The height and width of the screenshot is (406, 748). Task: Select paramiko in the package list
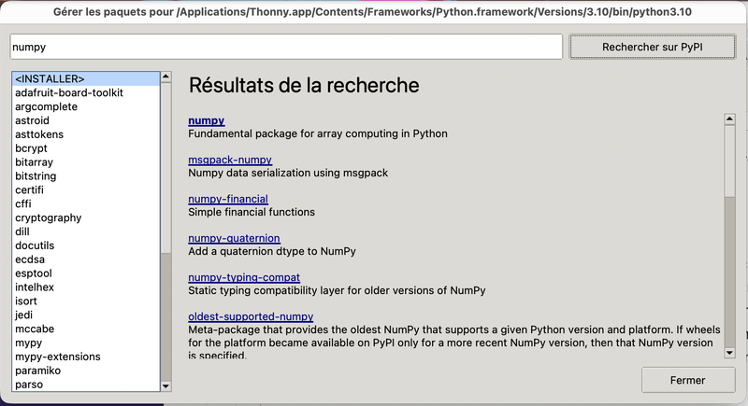click(86, 371)
